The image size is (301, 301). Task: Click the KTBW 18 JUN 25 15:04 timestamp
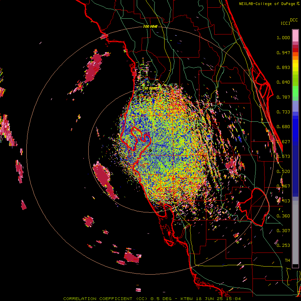[211, 299]
